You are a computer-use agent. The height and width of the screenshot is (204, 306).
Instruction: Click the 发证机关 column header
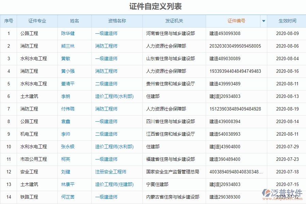(x=174, y=21)
